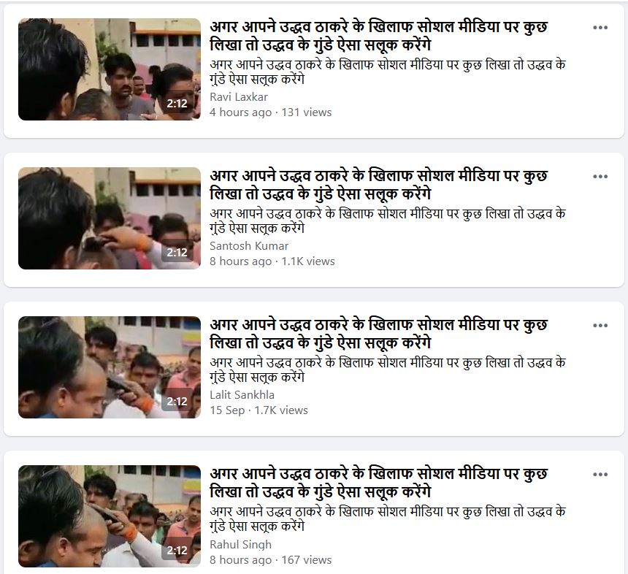This screenshot has height=574, width=628.
Task: Click the bold title of the 1.7K views video
Action: [378, 334]
